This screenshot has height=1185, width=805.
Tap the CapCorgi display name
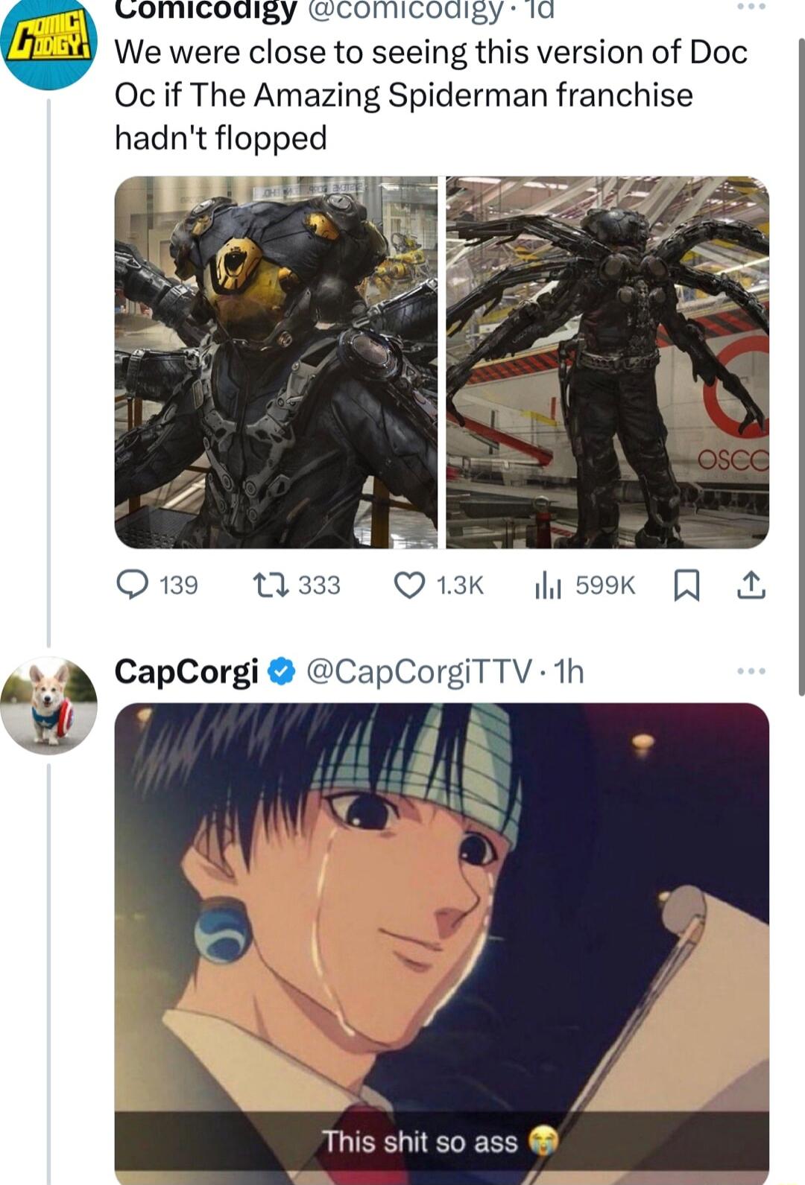click(x=186, y=672)
